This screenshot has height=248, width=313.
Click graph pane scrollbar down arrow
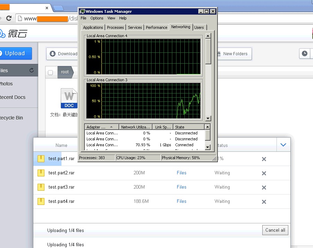208,118
